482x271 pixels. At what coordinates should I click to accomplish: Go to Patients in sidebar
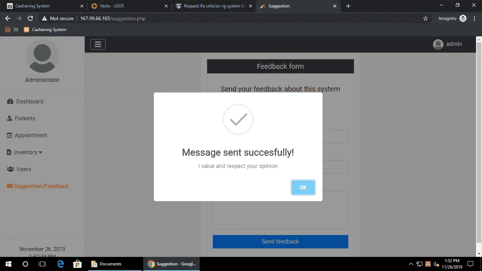tap(21, 118)
